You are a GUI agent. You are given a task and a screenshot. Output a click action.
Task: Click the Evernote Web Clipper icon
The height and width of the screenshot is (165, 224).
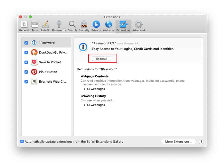[x=34, y=82]
